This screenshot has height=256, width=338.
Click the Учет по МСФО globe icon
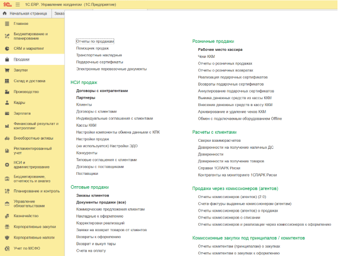[7, 248]
